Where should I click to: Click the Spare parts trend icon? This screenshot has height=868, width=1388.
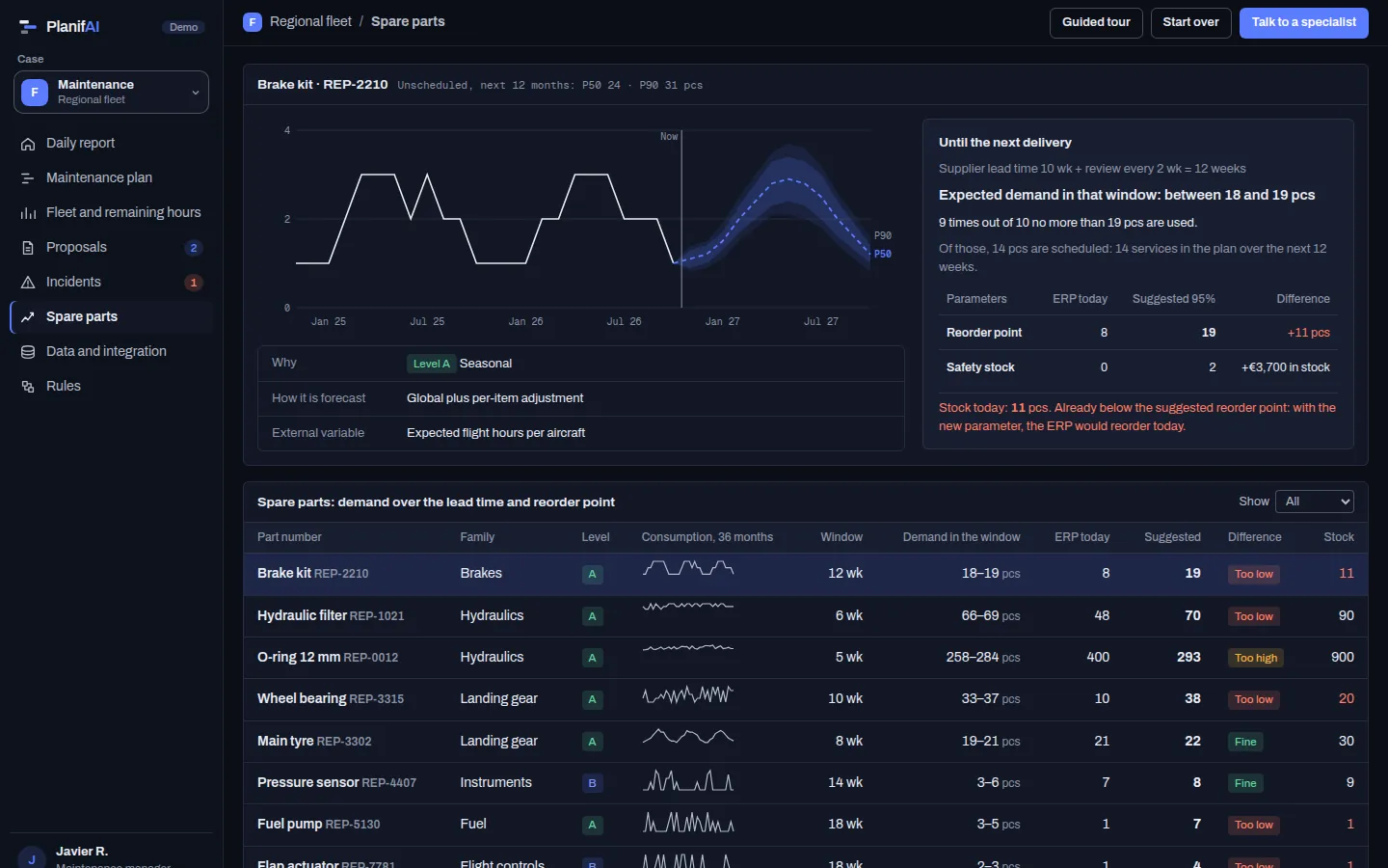coord(28,317)
